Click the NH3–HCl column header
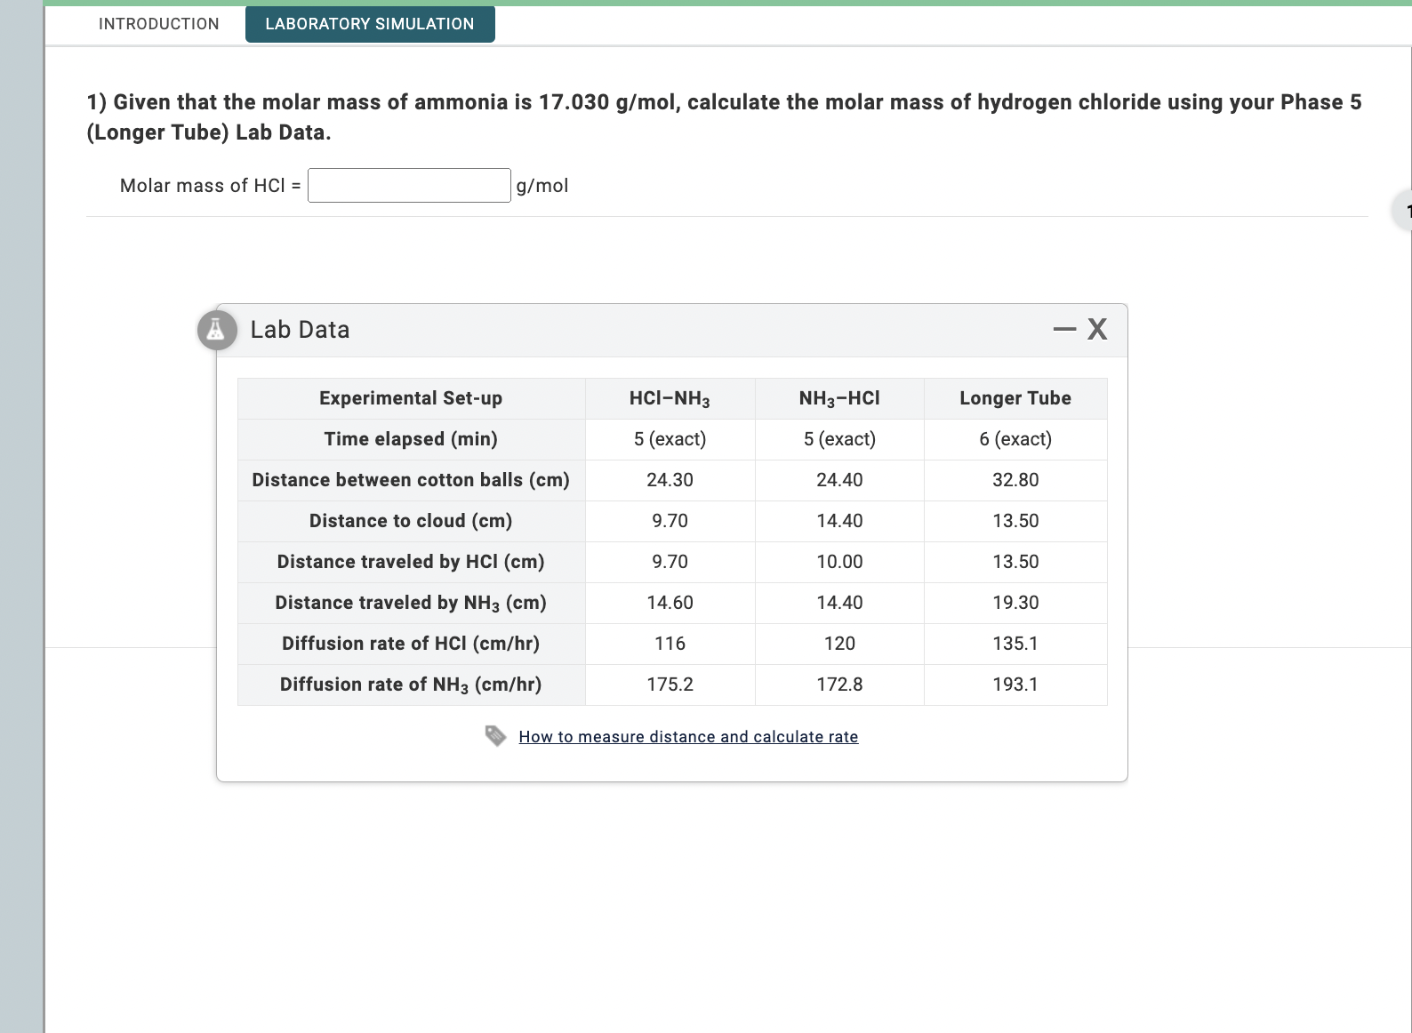 pos(839,398)
